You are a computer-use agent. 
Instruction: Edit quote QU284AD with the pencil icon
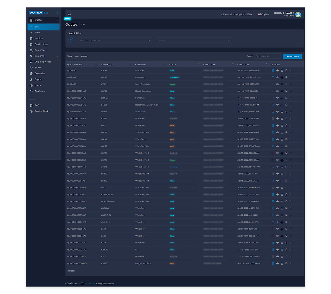[273, 70]
